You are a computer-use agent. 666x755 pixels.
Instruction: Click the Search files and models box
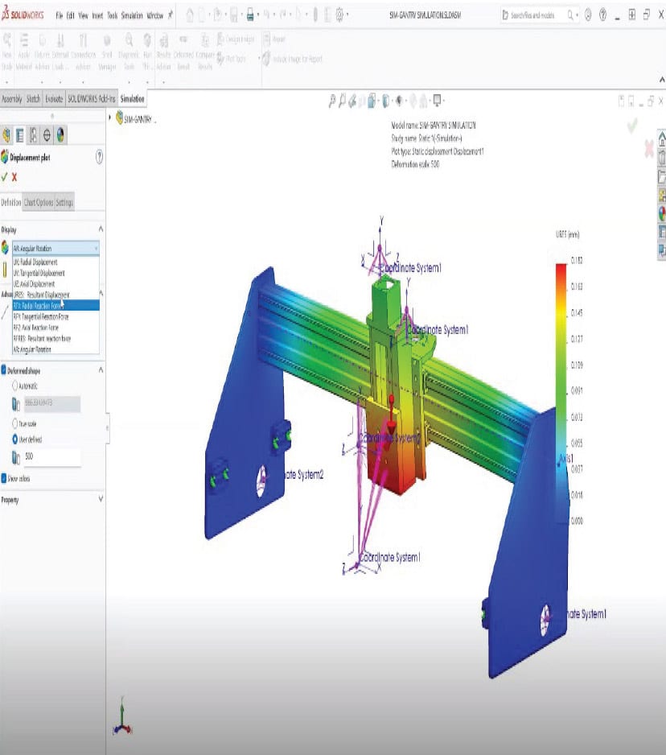point(538,15)
